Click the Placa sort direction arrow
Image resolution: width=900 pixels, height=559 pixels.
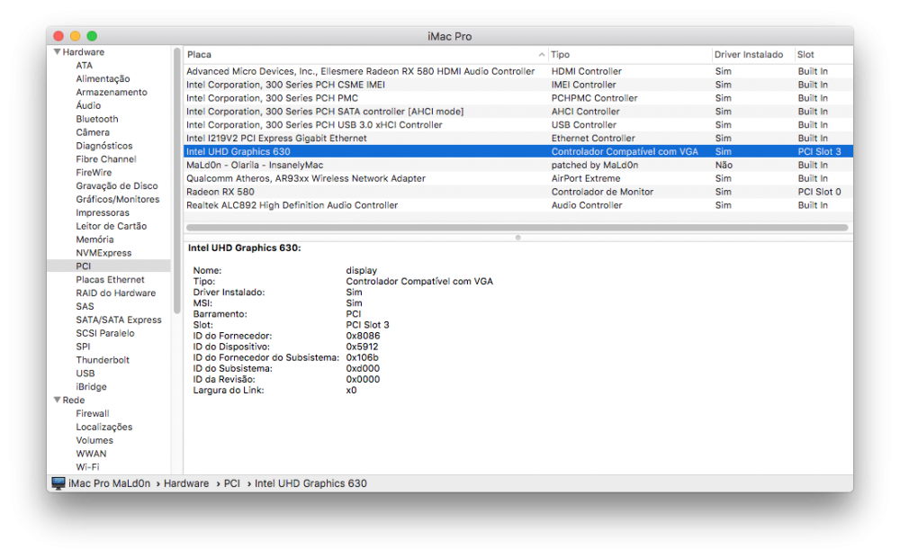click(541, 55)
